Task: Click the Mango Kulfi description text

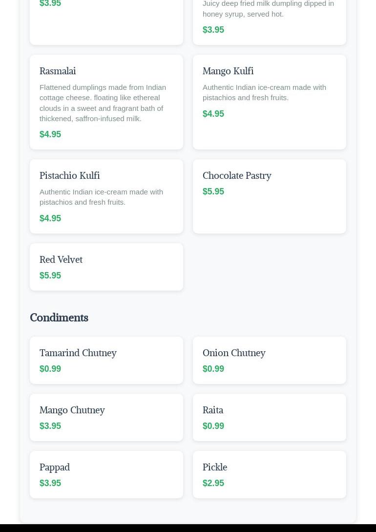Action: coord(265,93)
